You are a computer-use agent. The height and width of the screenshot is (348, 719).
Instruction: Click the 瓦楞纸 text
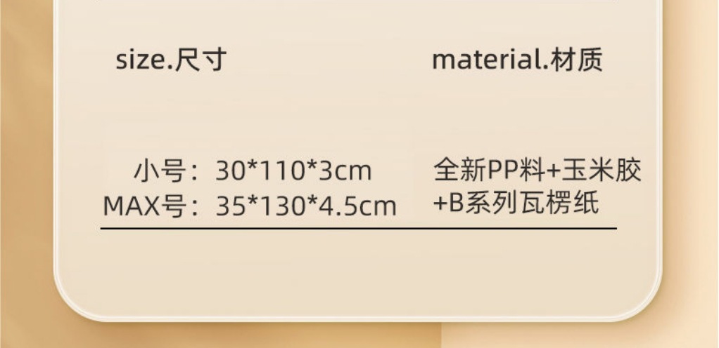point(559,203)
